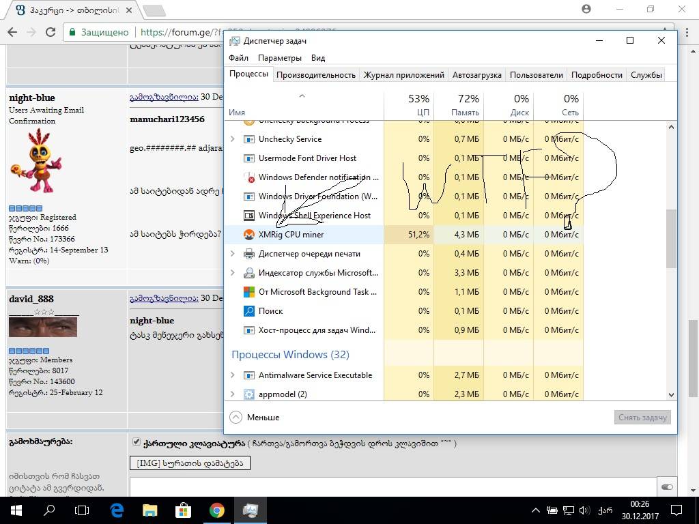Expand the Unchecky Service process row
699x524 pixels.
[x=232, y=139]
